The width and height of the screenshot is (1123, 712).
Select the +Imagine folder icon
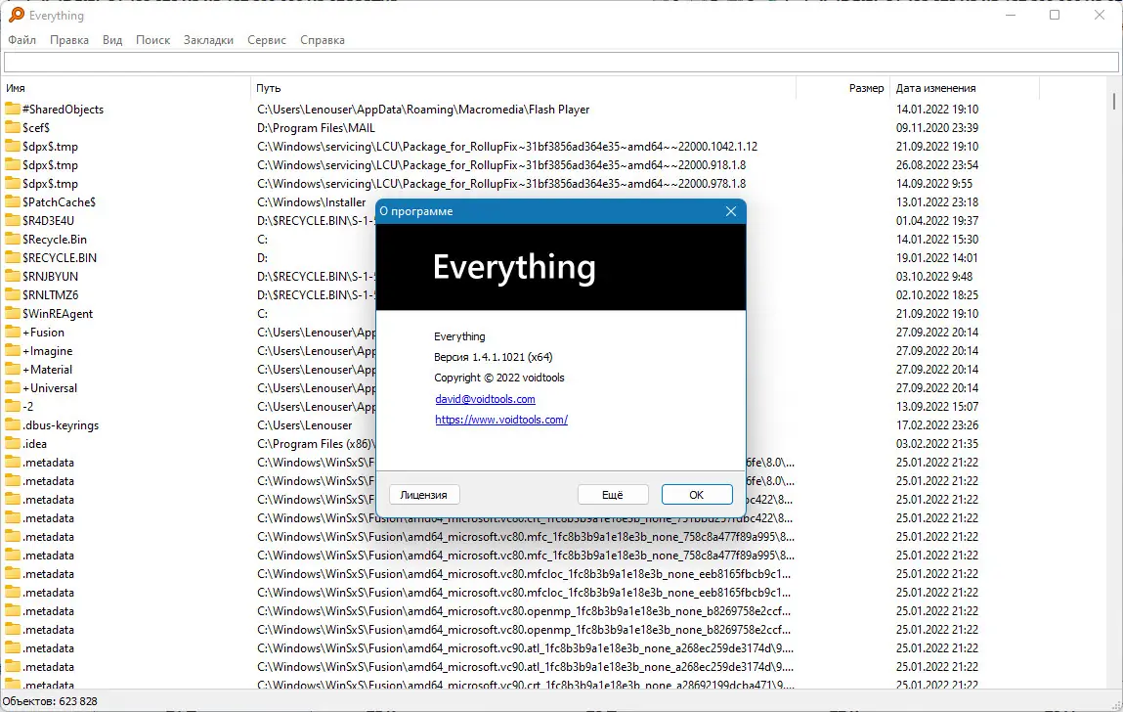click(x=12, y=351)
